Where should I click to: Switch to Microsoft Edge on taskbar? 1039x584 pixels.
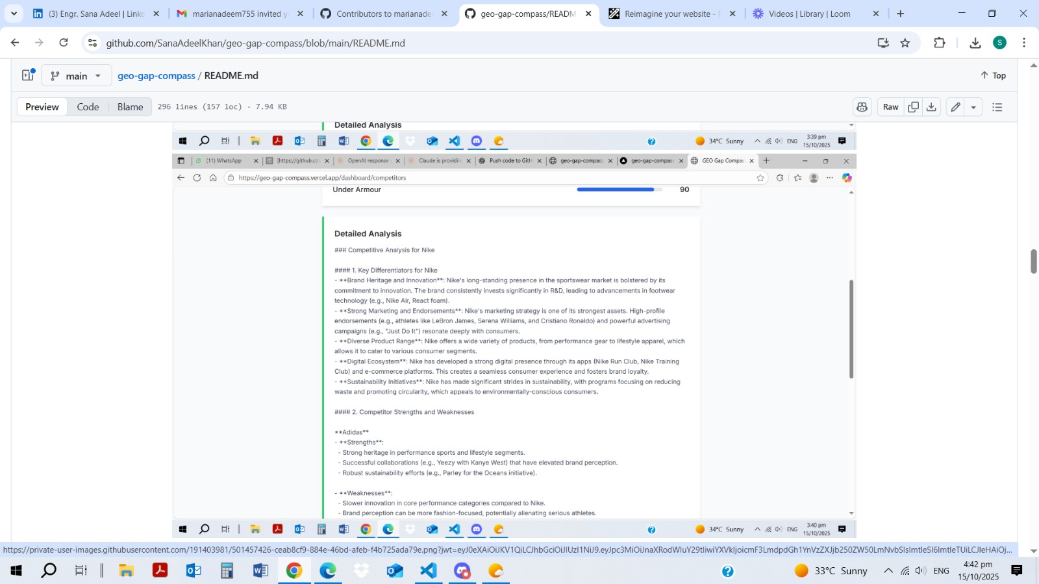(x=328, y=571)
